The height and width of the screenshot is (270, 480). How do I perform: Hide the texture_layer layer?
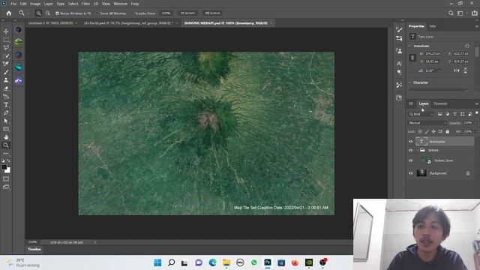tap(411, 160)
